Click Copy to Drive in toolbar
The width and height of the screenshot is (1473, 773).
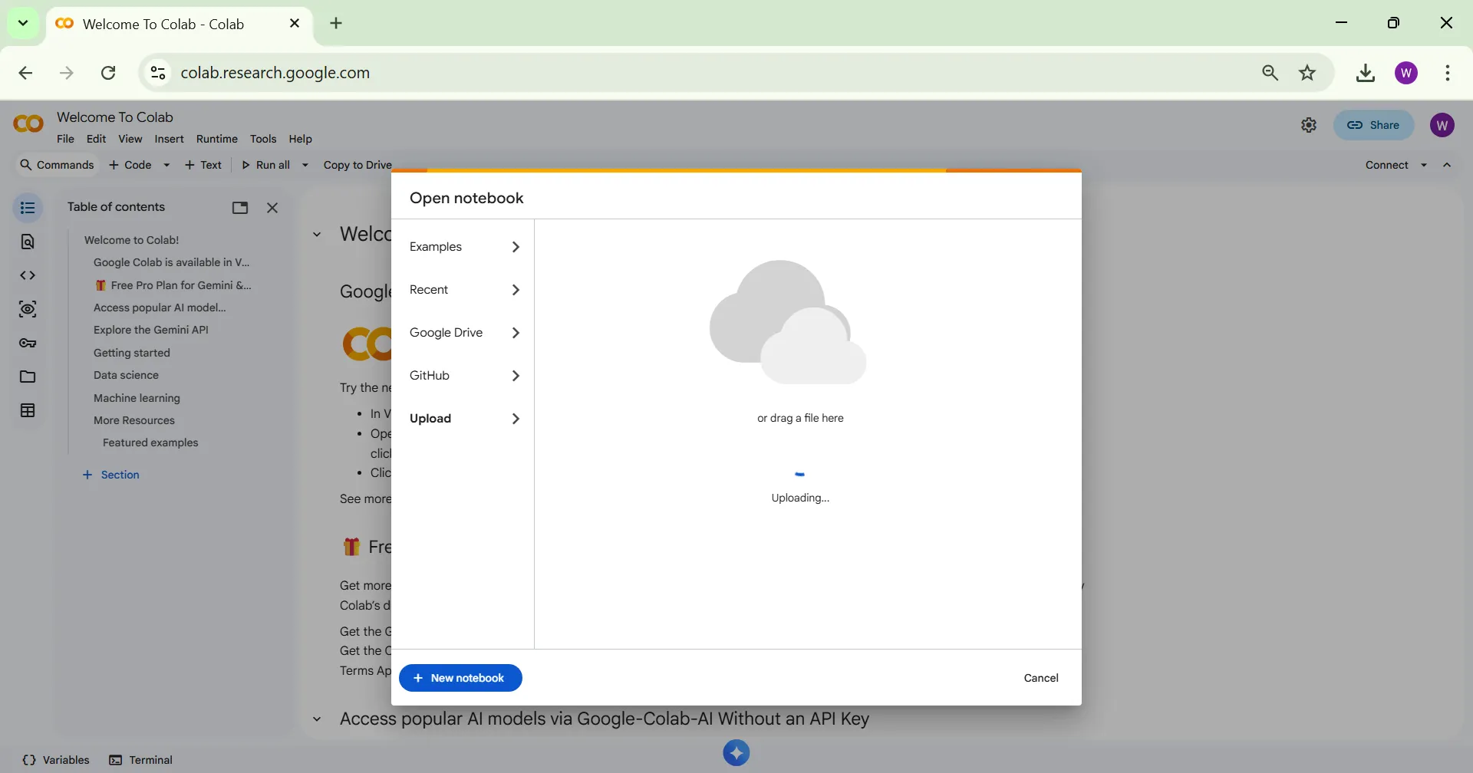click(358, 165)
